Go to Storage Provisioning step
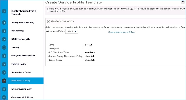The width and height of the screenshot is (186, 100). 23,22
